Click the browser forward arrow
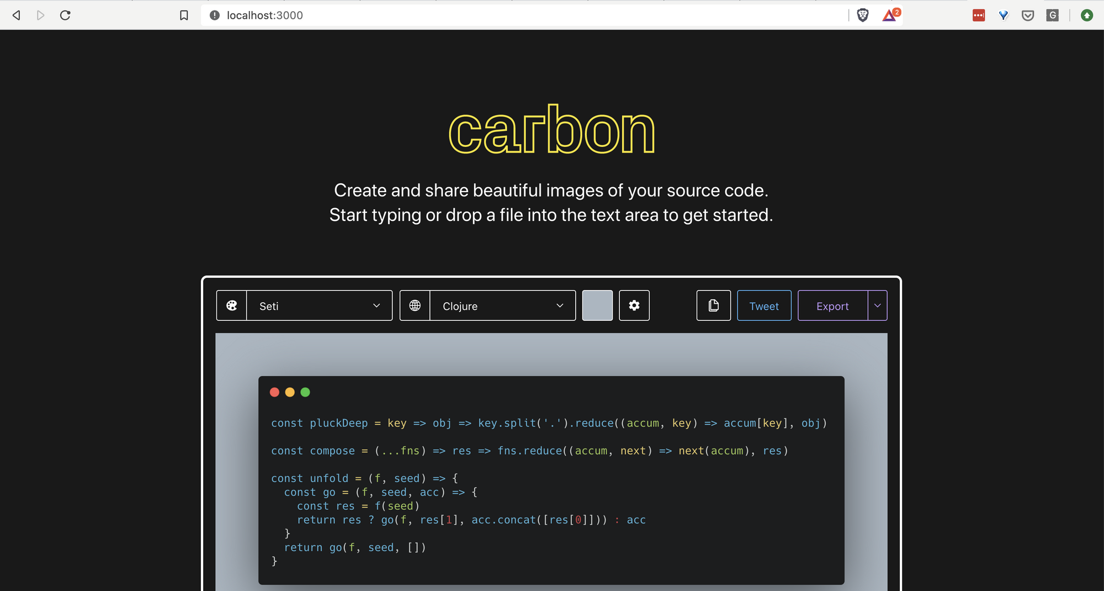Viewport: 1104px width, 591px height. (40, 15)
